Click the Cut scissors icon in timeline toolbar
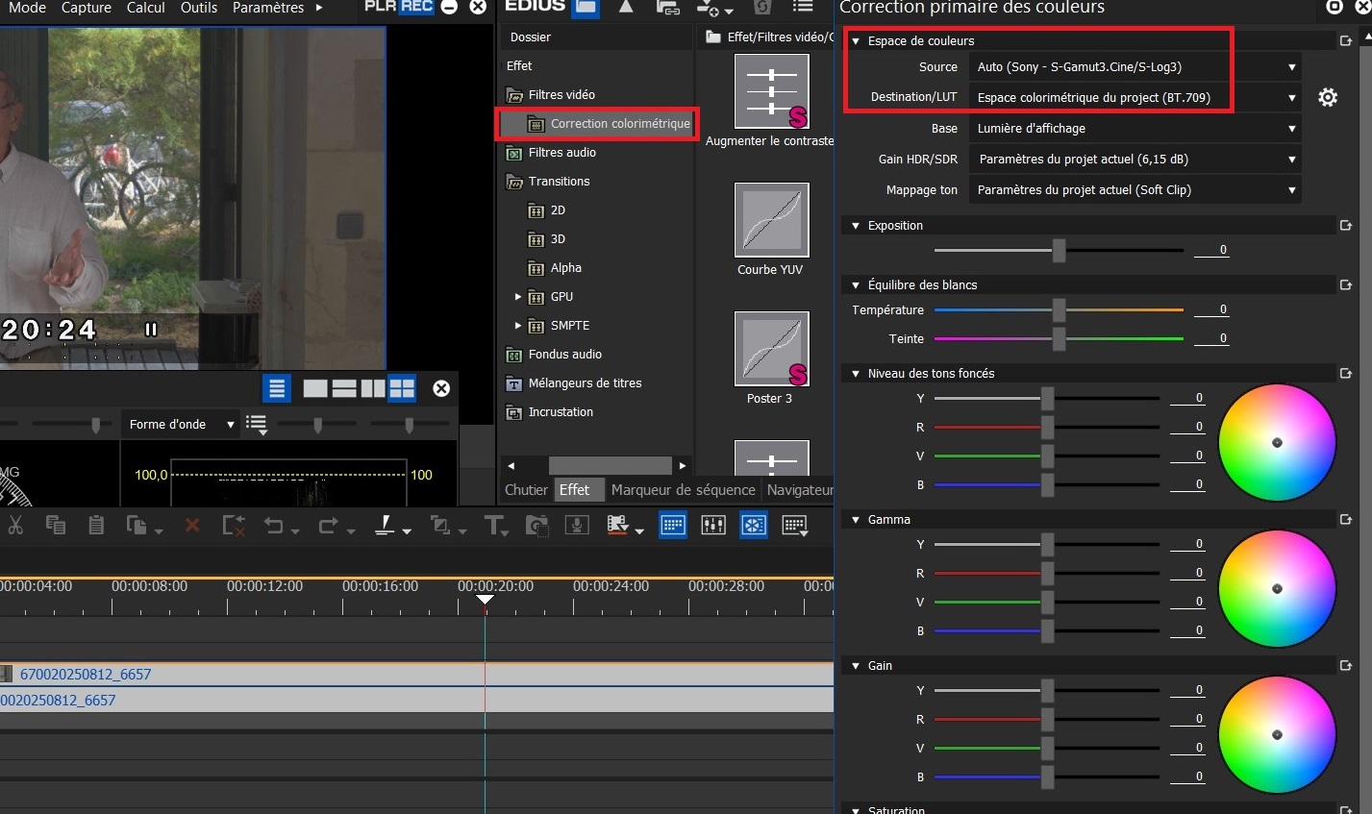The height and width of the screenshot is (814, 1372). click(x=15, y=525)
